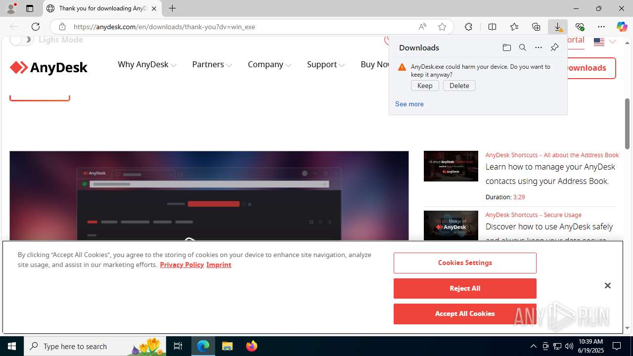Refresh the current page
The height and width of the screenshot is (356, 633).
coord(36,27)
